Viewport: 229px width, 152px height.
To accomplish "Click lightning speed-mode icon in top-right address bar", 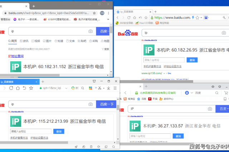I will [x=193, y=17].
